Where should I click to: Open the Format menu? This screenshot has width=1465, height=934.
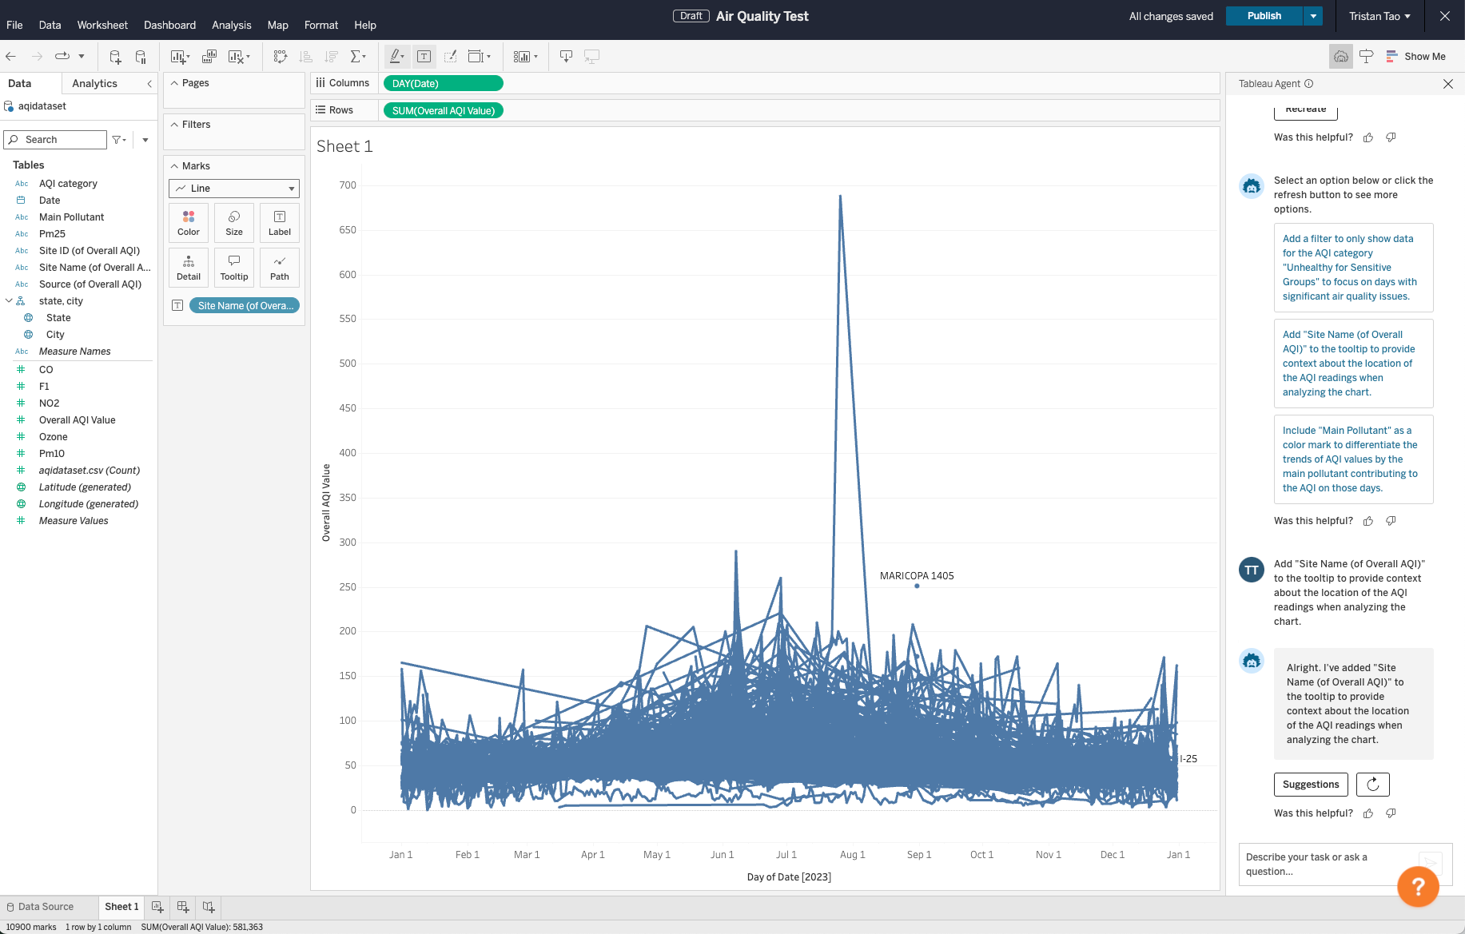[321, 25]
